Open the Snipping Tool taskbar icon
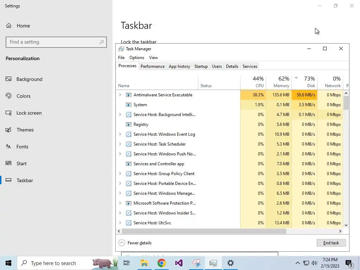Viewport: 360px width, 270px height. click(196, 263)
